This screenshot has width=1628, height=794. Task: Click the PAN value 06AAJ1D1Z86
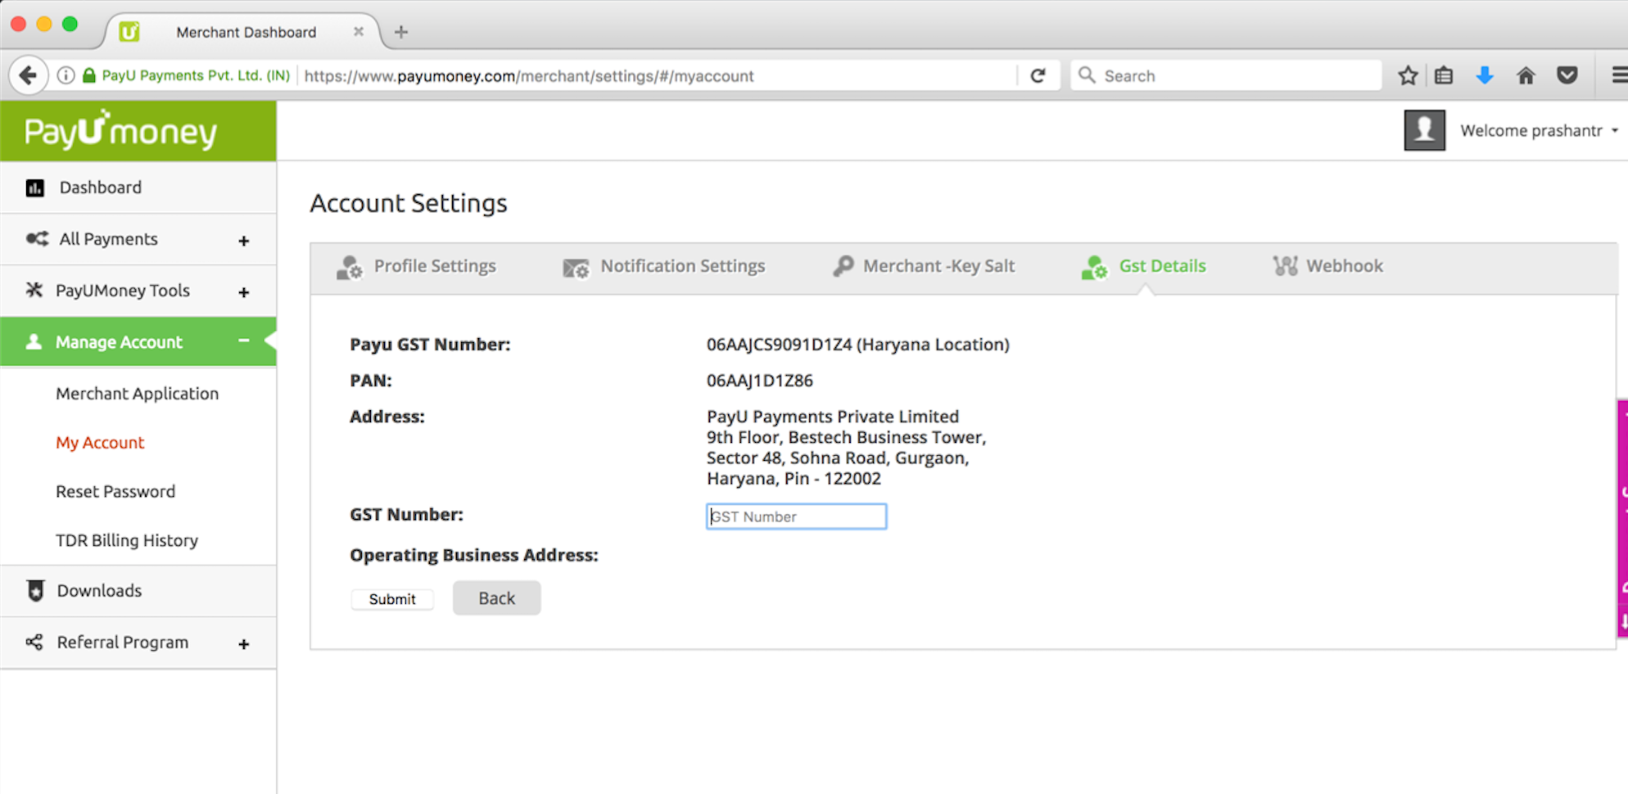point(760,381)
